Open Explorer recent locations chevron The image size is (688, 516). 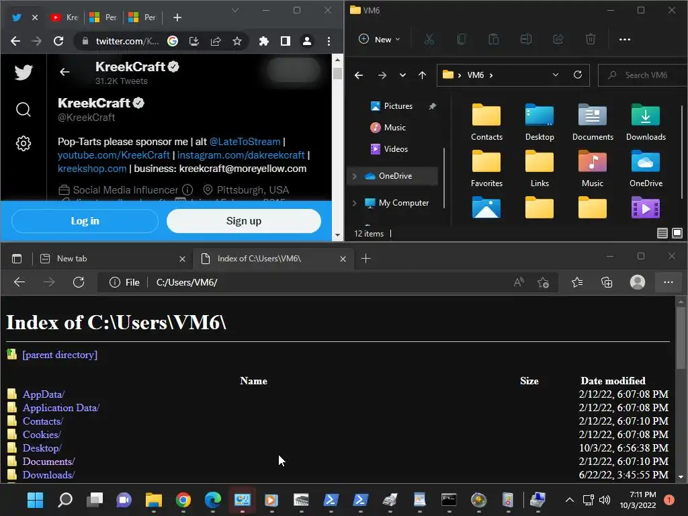[402, 75]
